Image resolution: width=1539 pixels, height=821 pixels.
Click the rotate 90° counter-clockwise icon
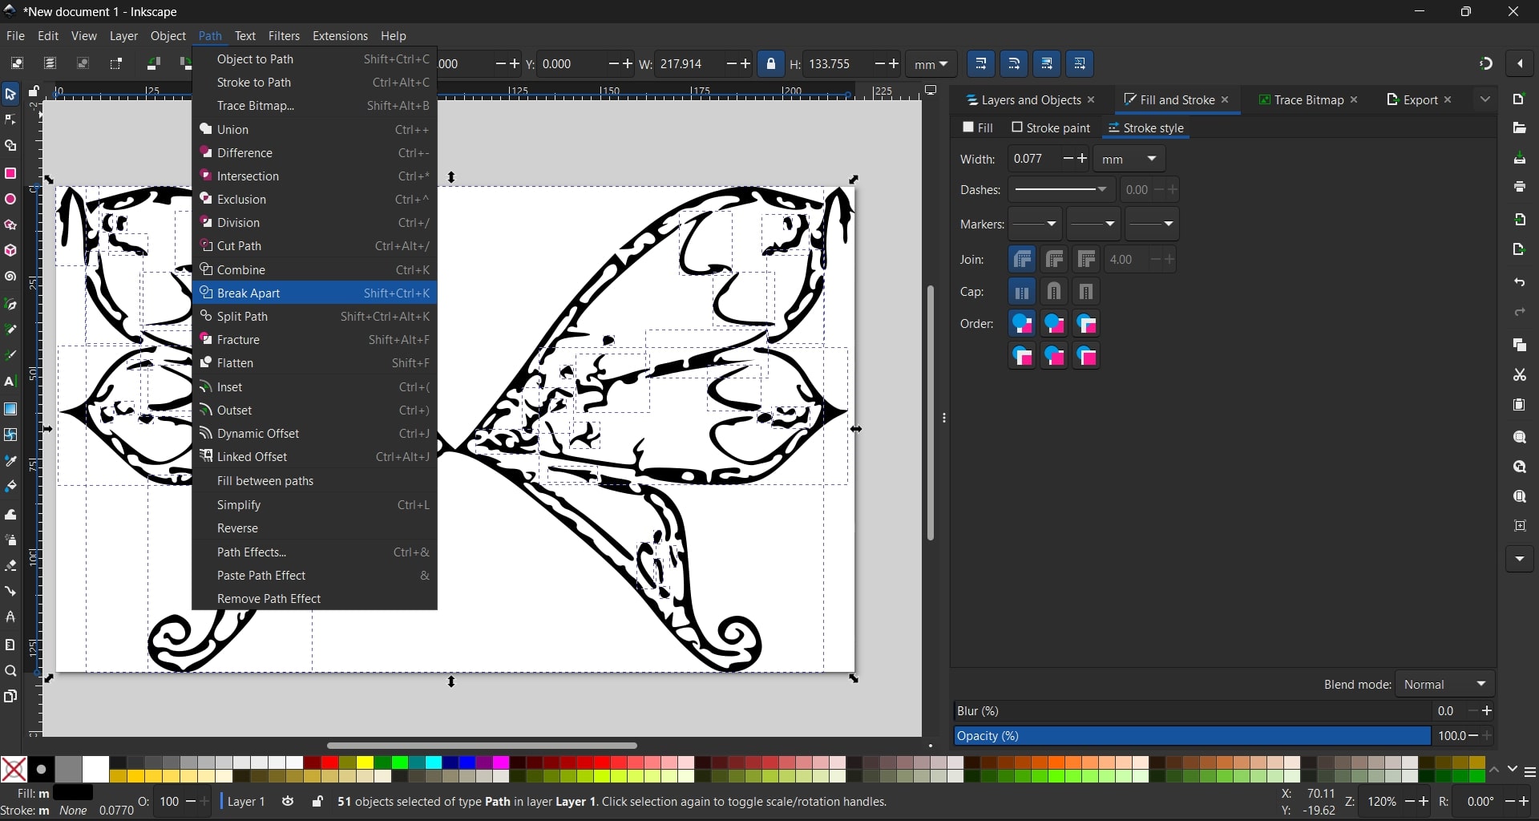click(x=152, y=63)
